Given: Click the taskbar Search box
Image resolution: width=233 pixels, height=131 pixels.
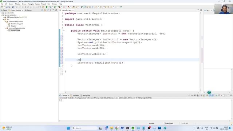Looking at the screenshot, I should coord(84,128).
